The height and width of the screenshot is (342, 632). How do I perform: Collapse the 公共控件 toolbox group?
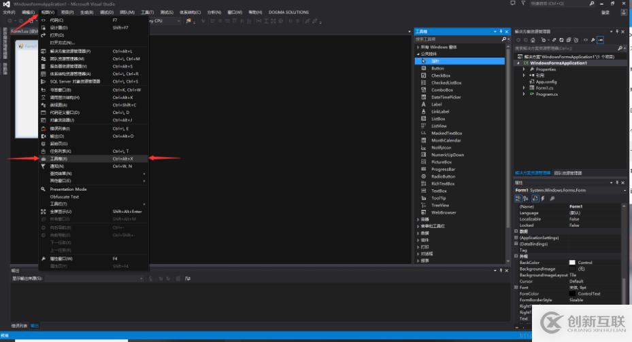[418, 54]
